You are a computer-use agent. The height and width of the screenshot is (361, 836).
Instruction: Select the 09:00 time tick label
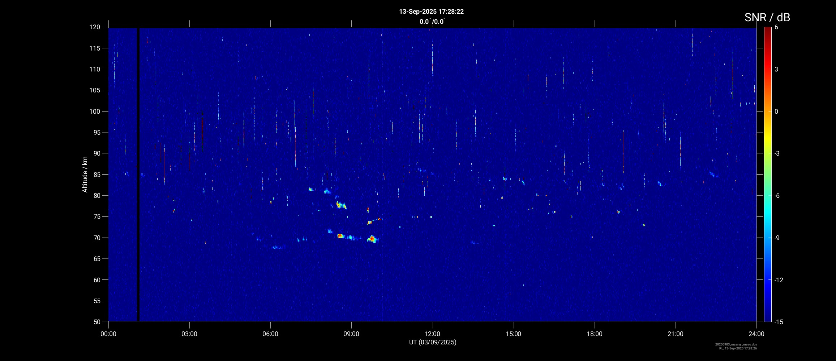click(x=351, y=334)
